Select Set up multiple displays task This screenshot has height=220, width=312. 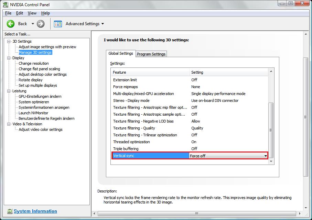tap(38, 85)
